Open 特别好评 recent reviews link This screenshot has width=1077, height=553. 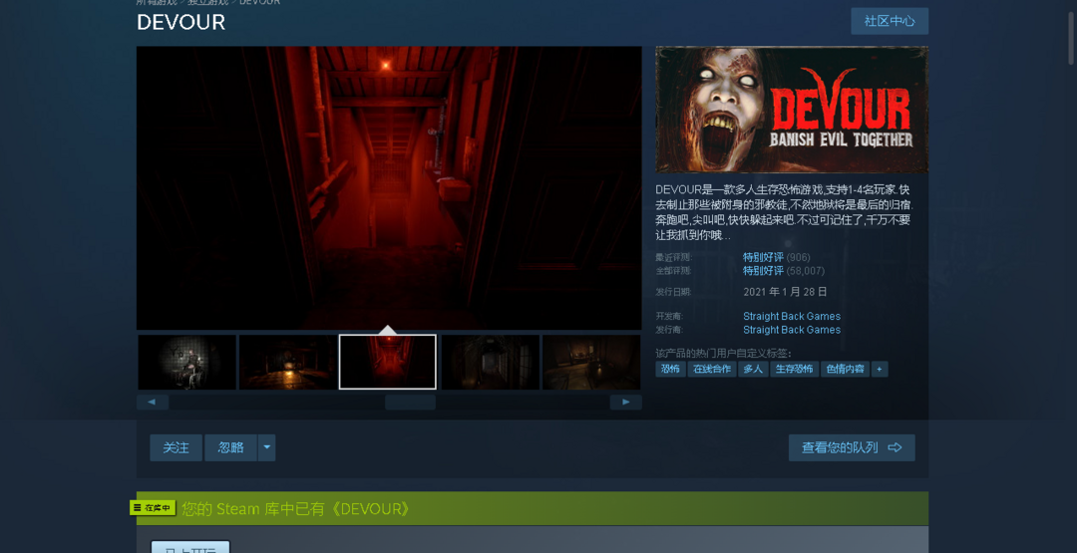763,257
